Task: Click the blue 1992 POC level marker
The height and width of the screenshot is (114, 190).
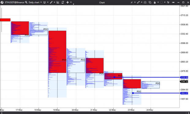Action: tap(133, 93)
